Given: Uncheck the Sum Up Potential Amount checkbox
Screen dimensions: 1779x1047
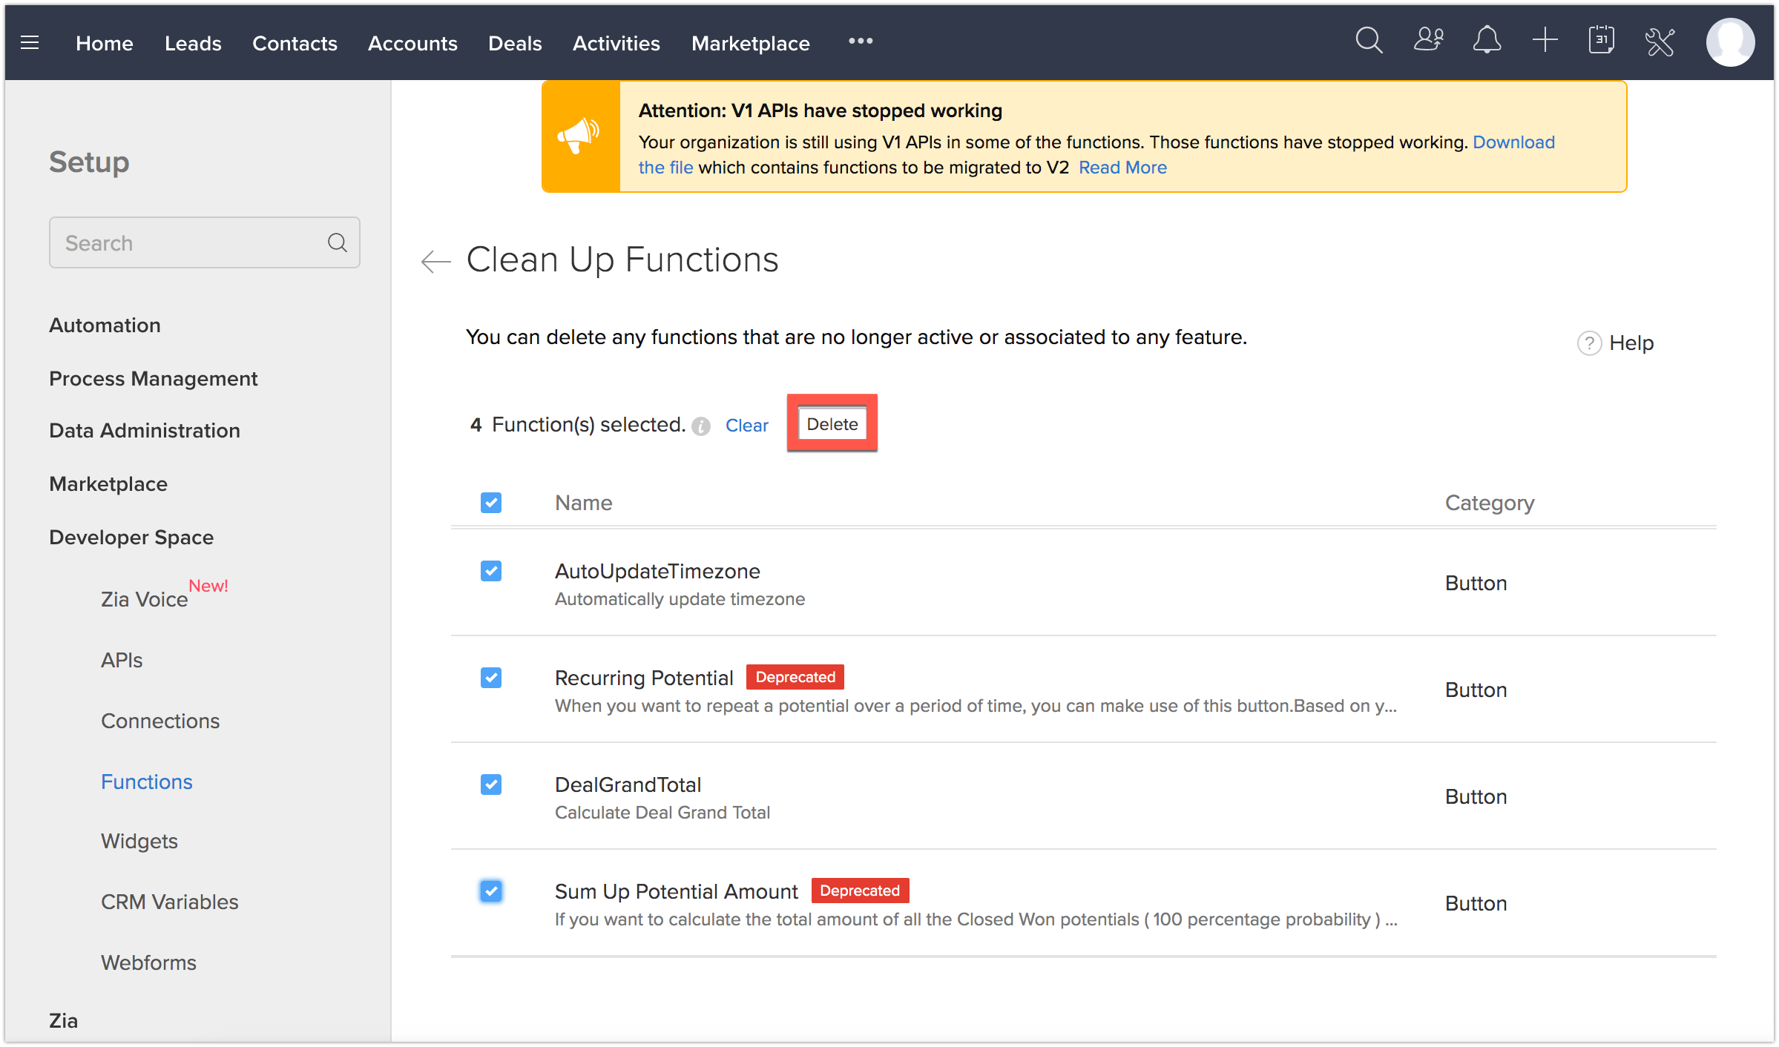Looking at the screenshot, I should 491,891.
